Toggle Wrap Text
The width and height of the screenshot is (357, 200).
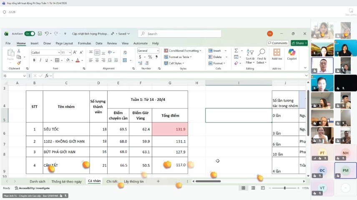[125, 52]
